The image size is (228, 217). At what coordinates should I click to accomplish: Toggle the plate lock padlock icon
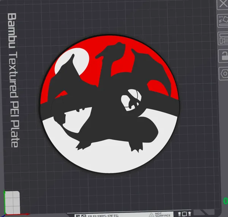pos(223,56)
